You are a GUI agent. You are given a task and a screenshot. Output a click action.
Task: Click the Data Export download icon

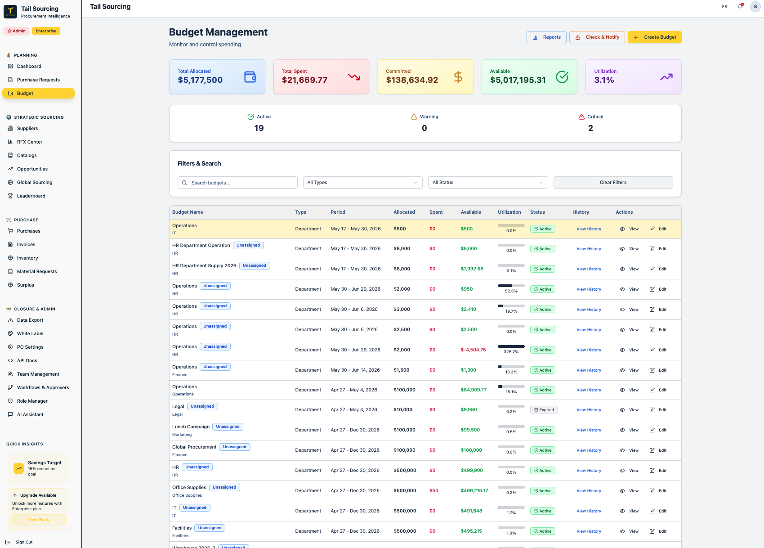tap(10, 320)
